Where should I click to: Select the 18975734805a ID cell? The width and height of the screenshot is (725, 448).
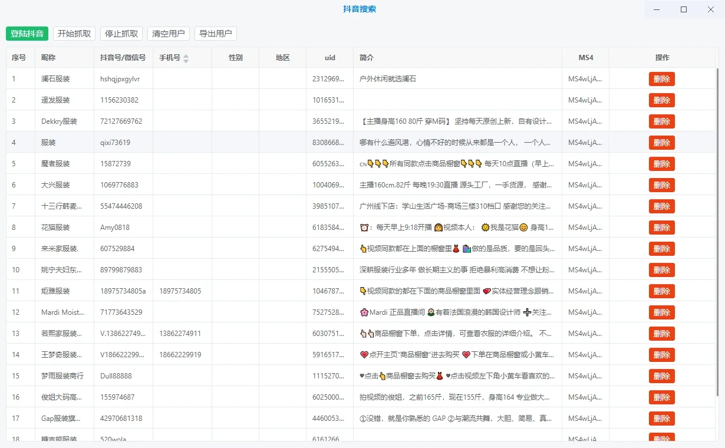[123, 291]
